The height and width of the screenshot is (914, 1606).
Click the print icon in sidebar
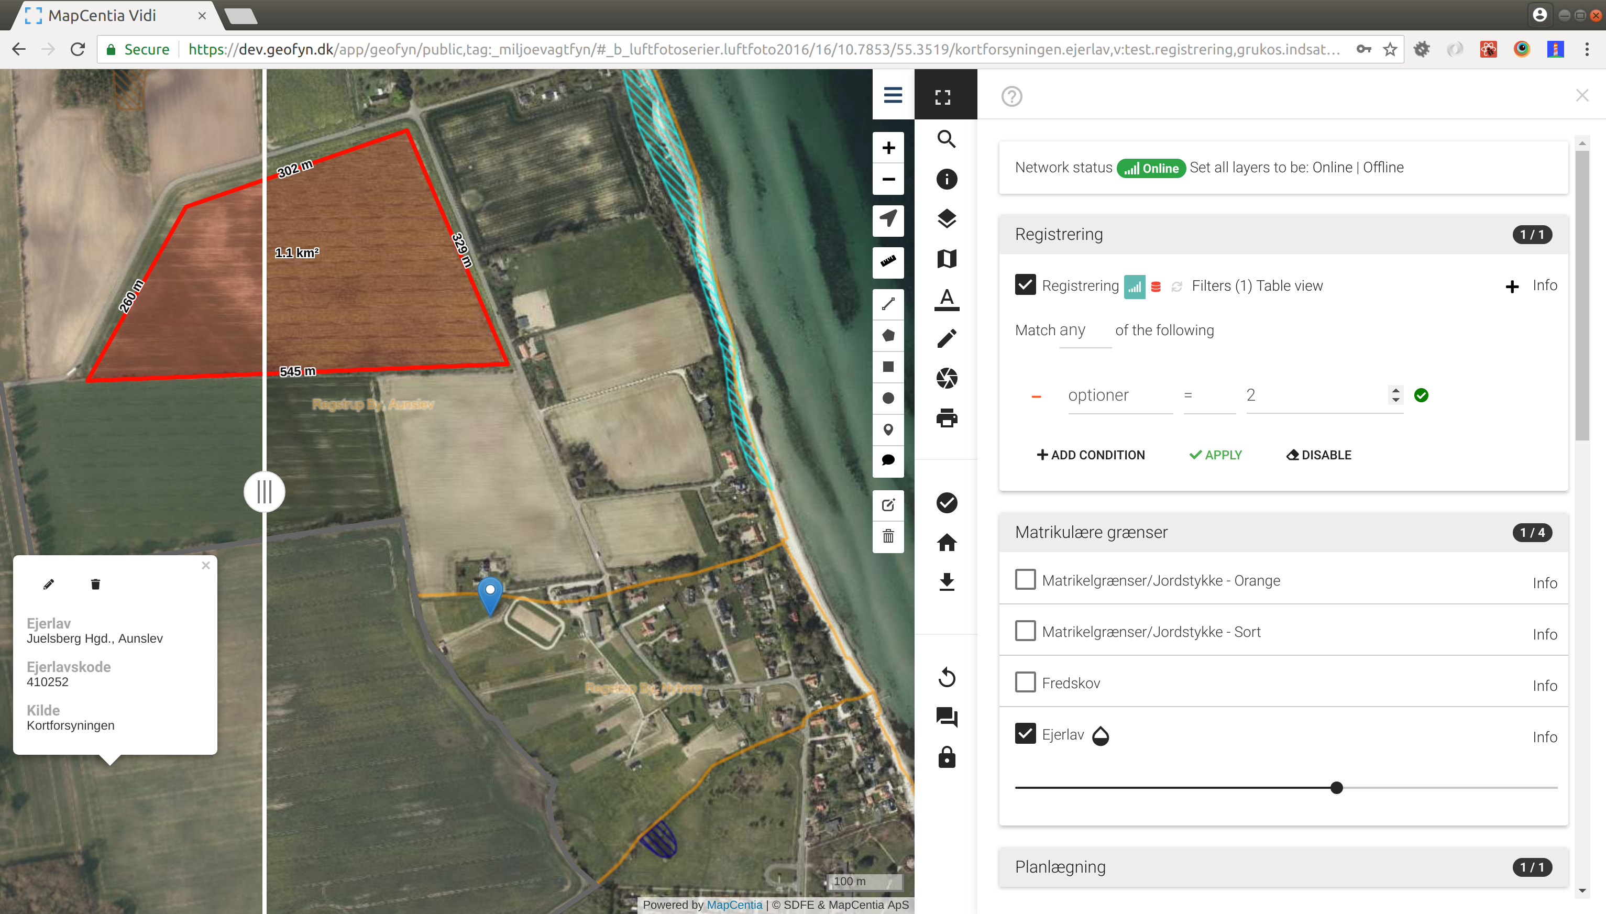(947, 418)
